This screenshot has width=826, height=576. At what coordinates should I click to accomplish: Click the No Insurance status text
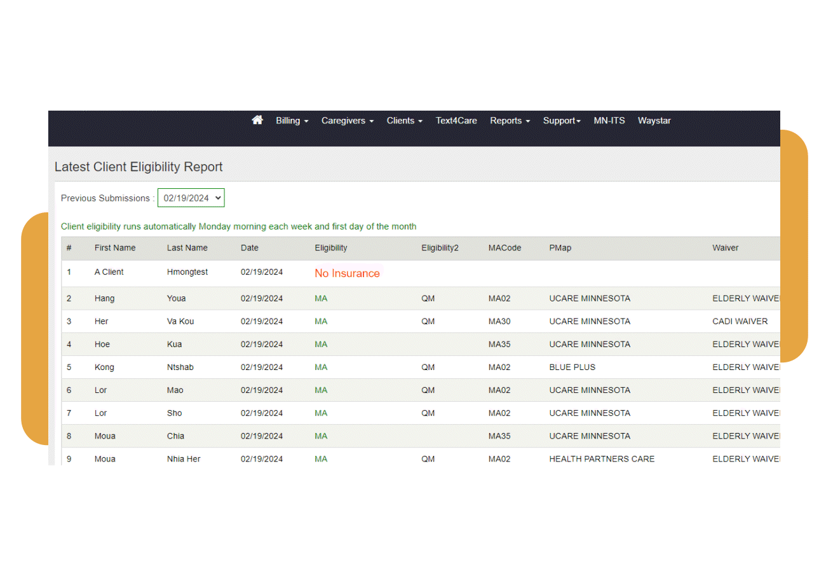click(347, 273)
